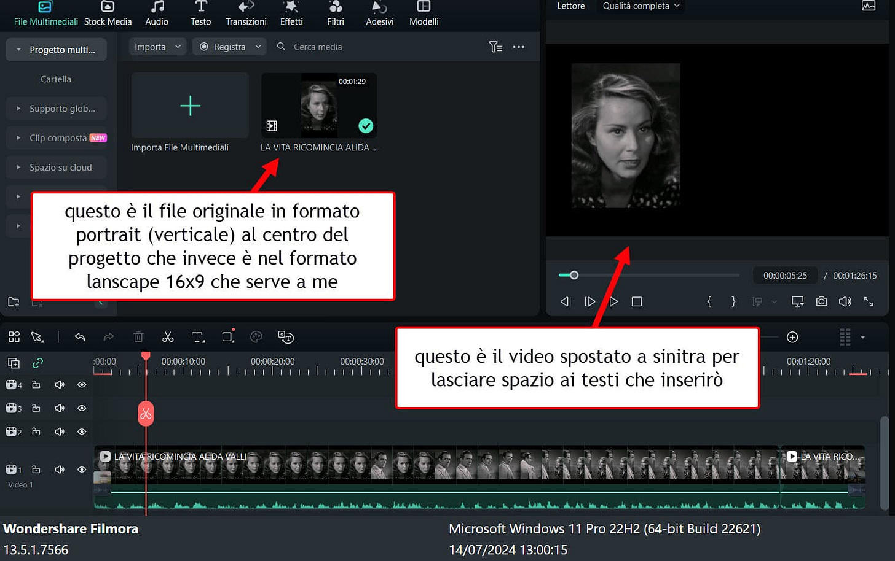Toggle the auto-link chain icon
Viewport: 895px width, 561px height.
[37, 363]
